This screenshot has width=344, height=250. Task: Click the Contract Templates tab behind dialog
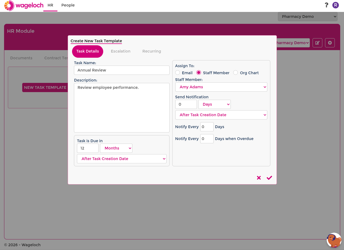56,58
